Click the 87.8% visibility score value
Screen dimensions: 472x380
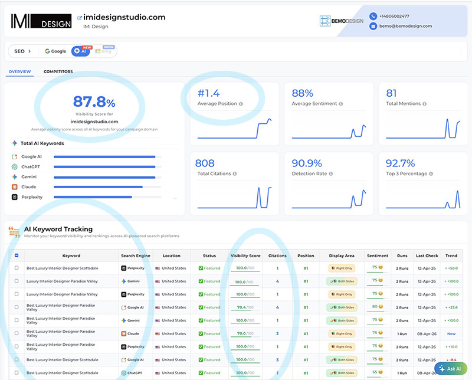pyautogui.click(x=94, y=101)
